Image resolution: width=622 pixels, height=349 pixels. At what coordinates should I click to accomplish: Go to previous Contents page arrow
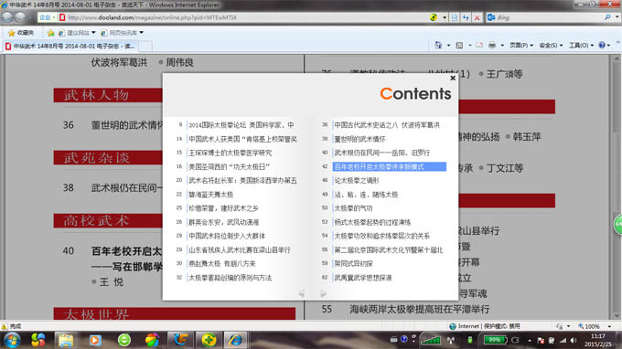pyautogui.click(x=302, y=293)
